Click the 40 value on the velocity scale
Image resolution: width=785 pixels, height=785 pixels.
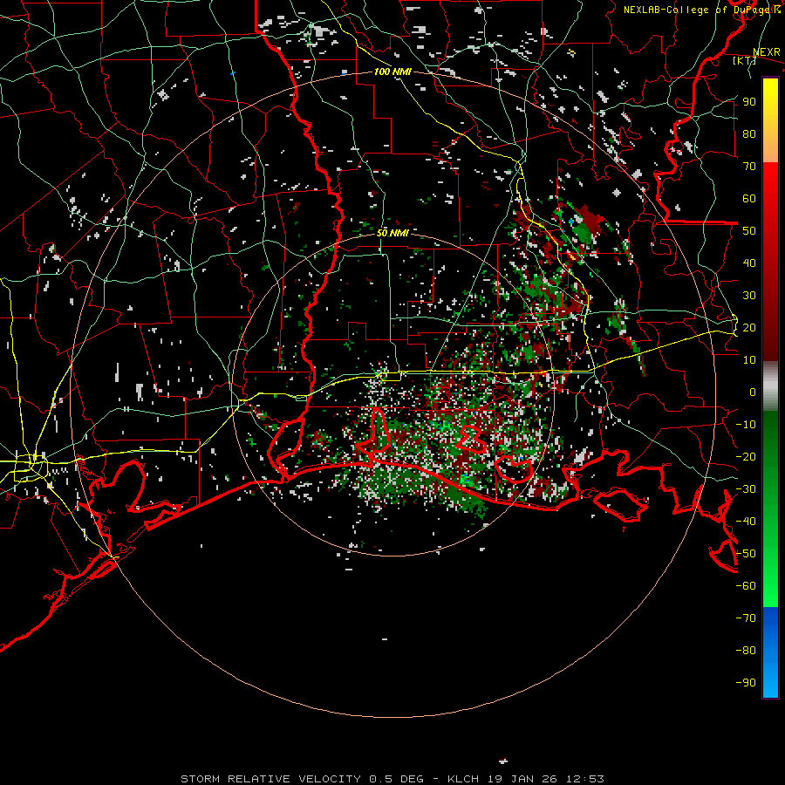tap(749, 263)
